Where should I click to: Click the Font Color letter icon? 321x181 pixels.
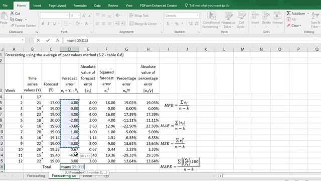(86, 24)
